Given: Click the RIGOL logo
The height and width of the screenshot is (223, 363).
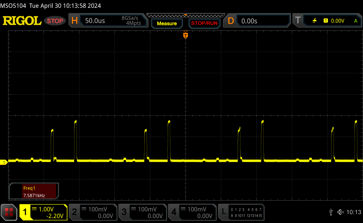Looking at the screenshot, I should tap(22, 21).
